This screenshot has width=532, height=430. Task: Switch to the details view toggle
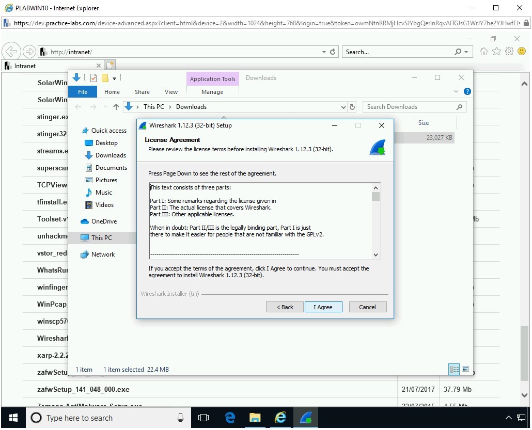(x=455, y=369)
